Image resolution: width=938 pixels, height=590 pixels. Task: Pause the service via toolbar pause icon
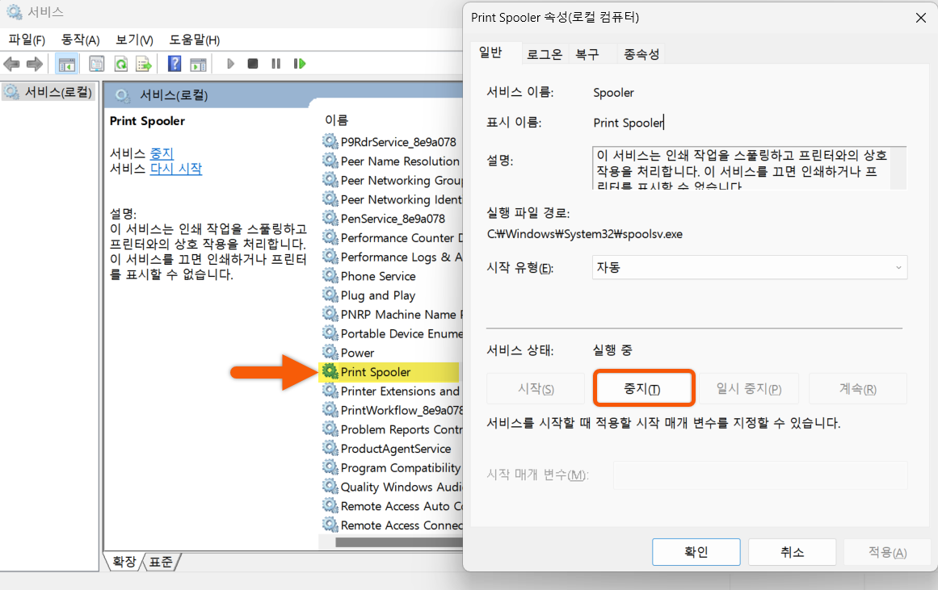275,63
